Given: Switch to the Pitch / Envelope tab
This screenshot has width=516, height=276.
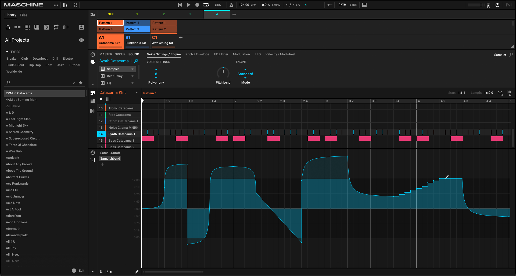Looking at the screenshot, I should click(197, 54).
